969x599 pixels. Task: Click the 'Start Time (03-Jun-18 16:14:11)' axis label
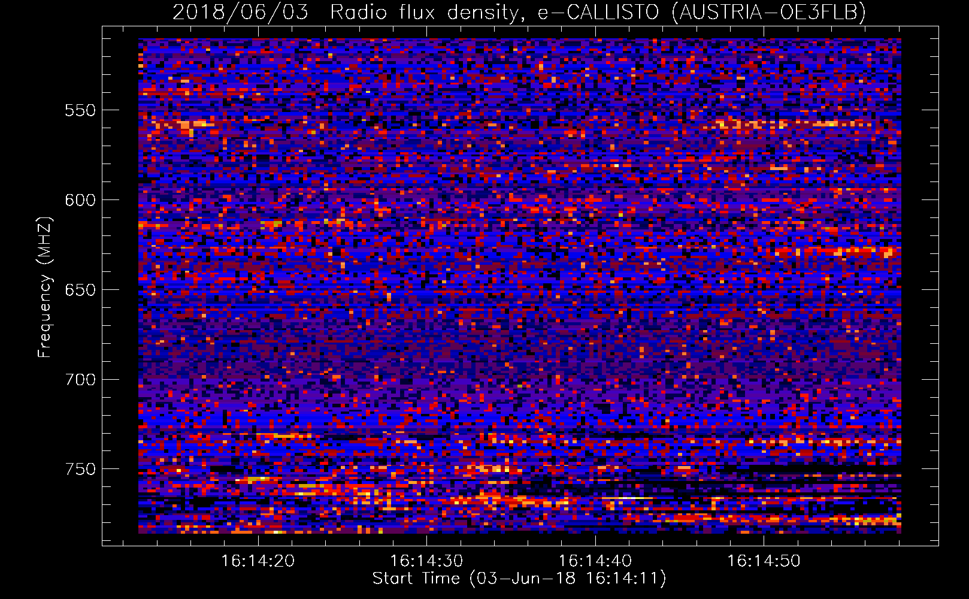click(519, 579)
